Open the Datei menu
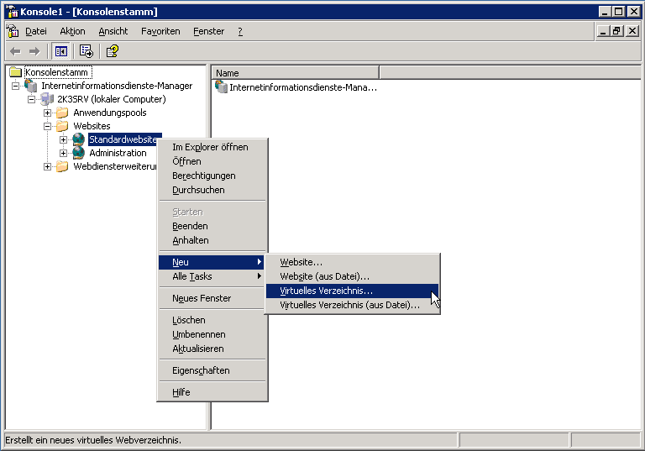 [36, 31]
